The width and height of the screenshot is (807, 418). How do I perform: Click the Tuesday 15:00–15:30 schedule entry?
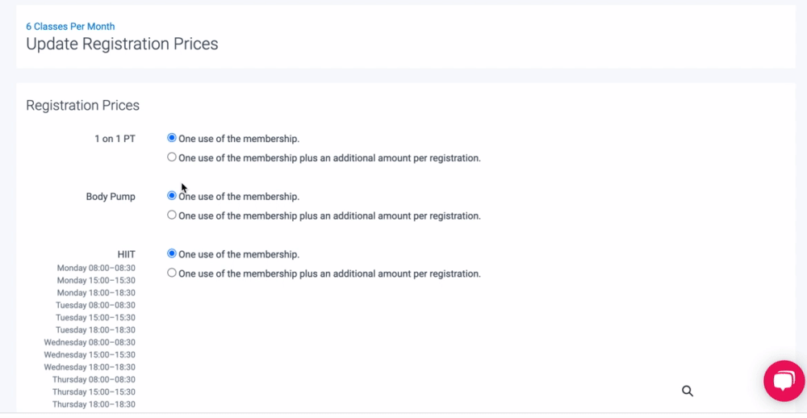95,318
